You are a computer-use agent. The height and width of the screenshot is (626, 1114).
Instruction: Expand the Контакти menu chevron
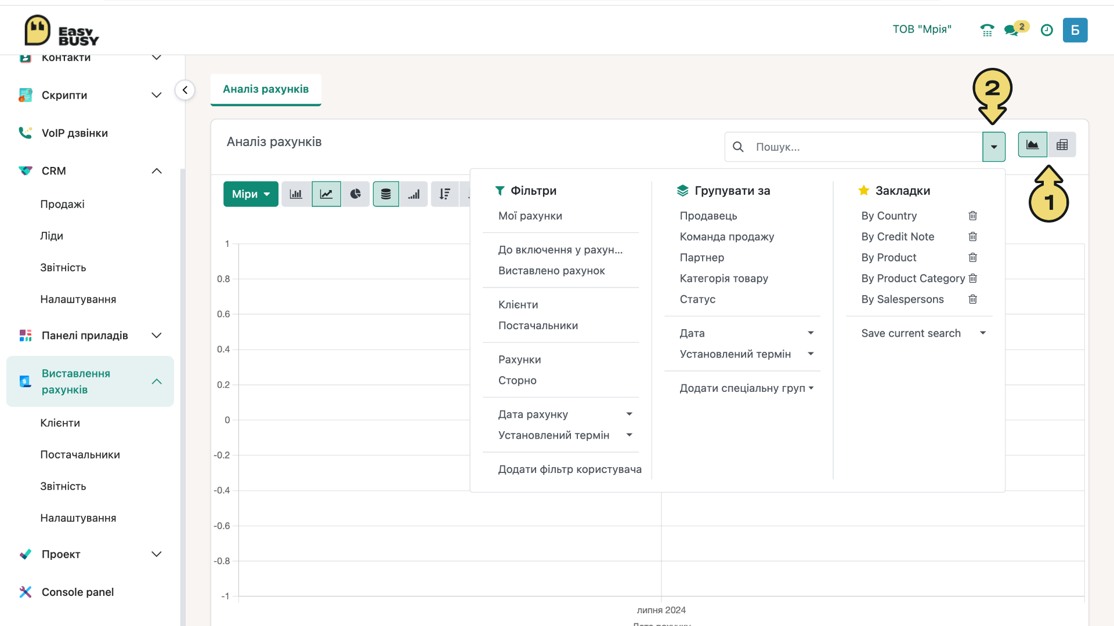[x=156, y=57]
